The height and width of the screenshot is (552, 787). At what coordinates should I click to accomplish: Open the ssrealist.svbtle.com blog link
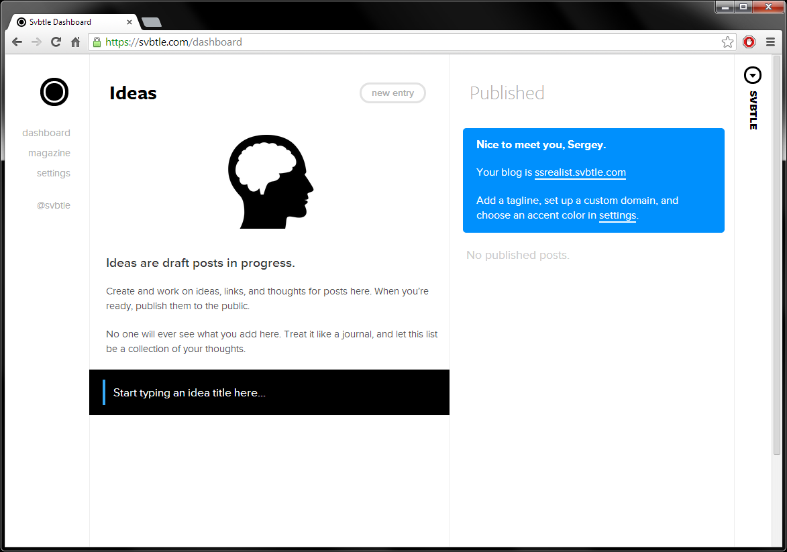coord(580,172)
